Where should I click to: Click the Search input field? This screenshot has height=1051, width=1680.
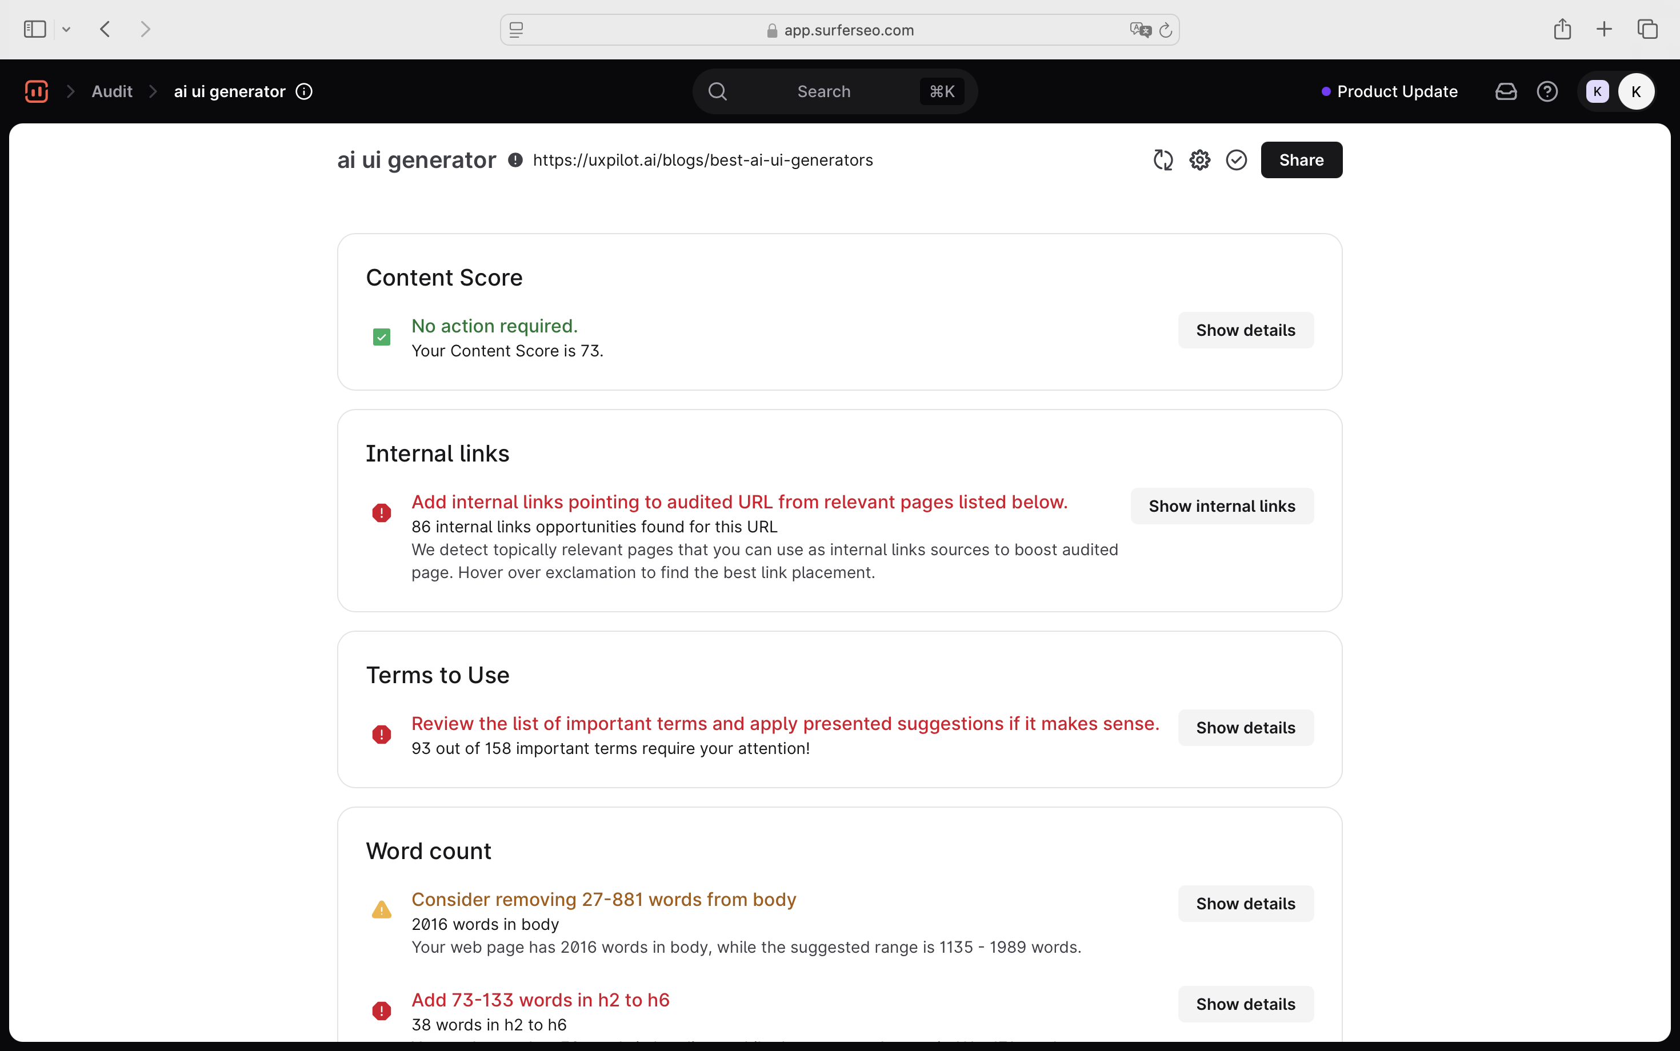coord(823,91)
